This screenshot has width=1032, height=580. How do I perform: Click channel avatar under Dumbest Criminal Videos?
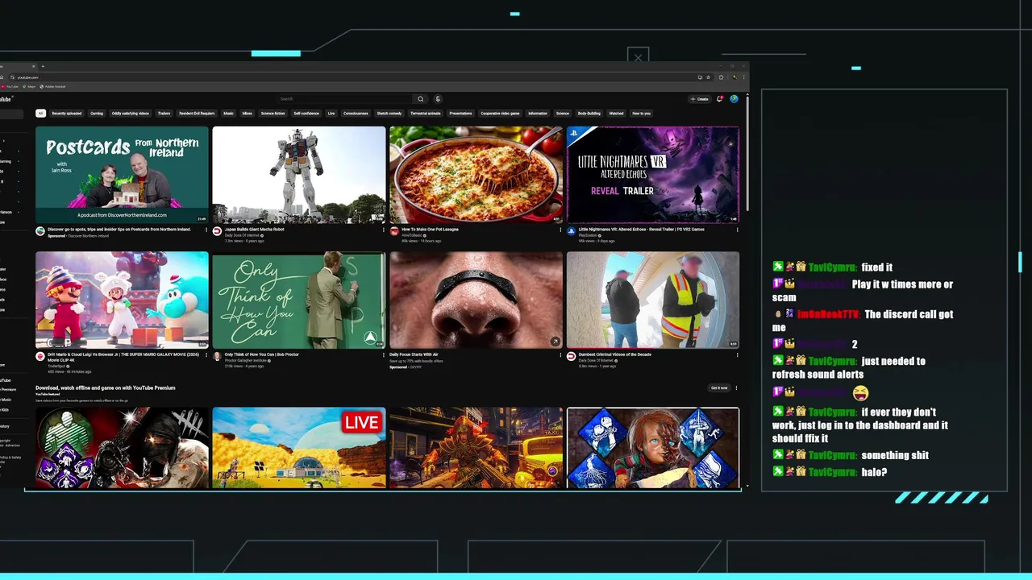pos(571,357)
